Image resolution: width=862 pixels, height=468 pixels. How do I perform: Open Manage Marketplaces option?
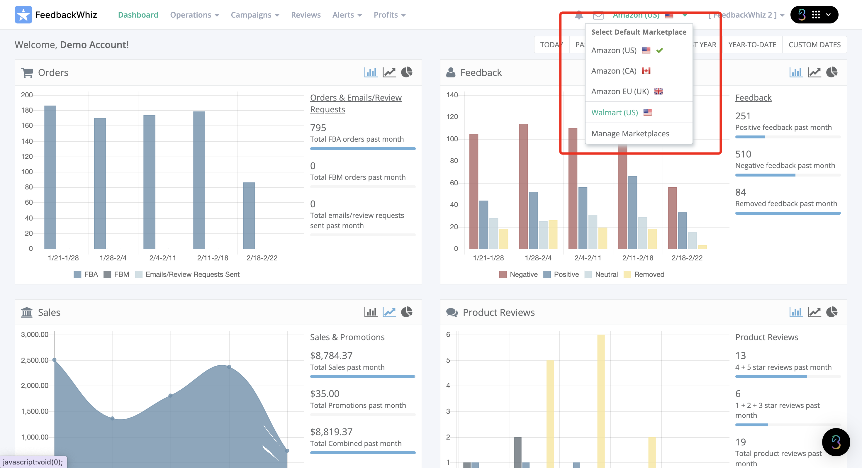coord(639,133)
